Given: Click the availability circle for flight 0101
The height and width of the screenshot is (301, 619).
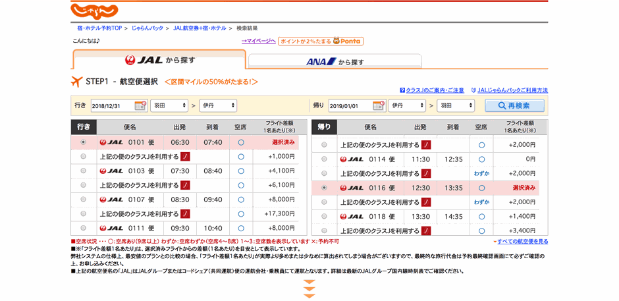Looking at the screenshot, I should click(x=241, y=143).
